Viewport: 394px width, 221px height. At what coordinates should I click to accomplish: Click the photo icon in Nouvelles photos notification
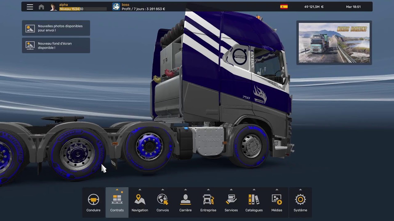[30, 28]
